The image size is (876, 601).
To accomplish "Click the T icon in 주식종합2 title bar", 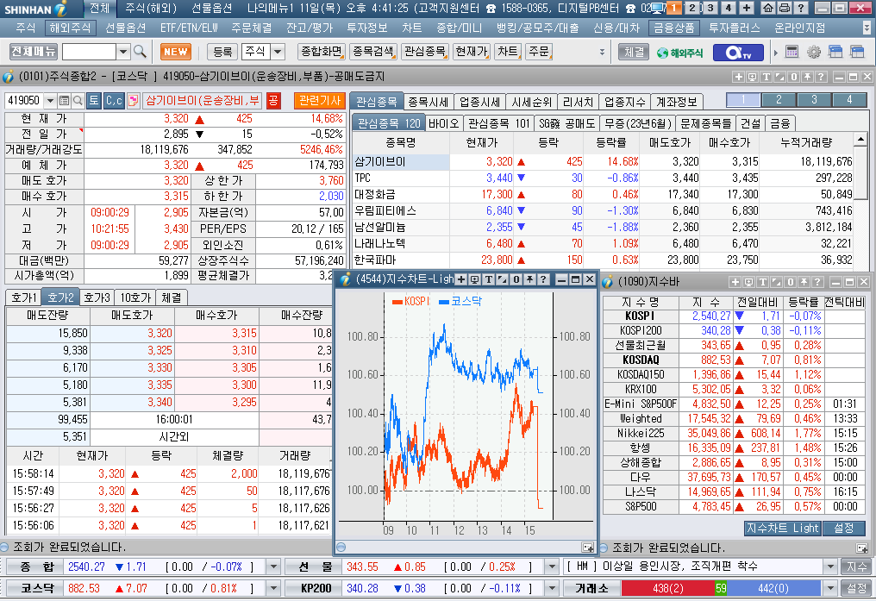I will tap(766, 77).
